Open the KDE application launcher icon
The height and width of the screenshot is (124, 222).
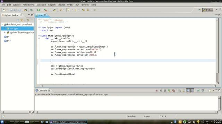[2, 122]
